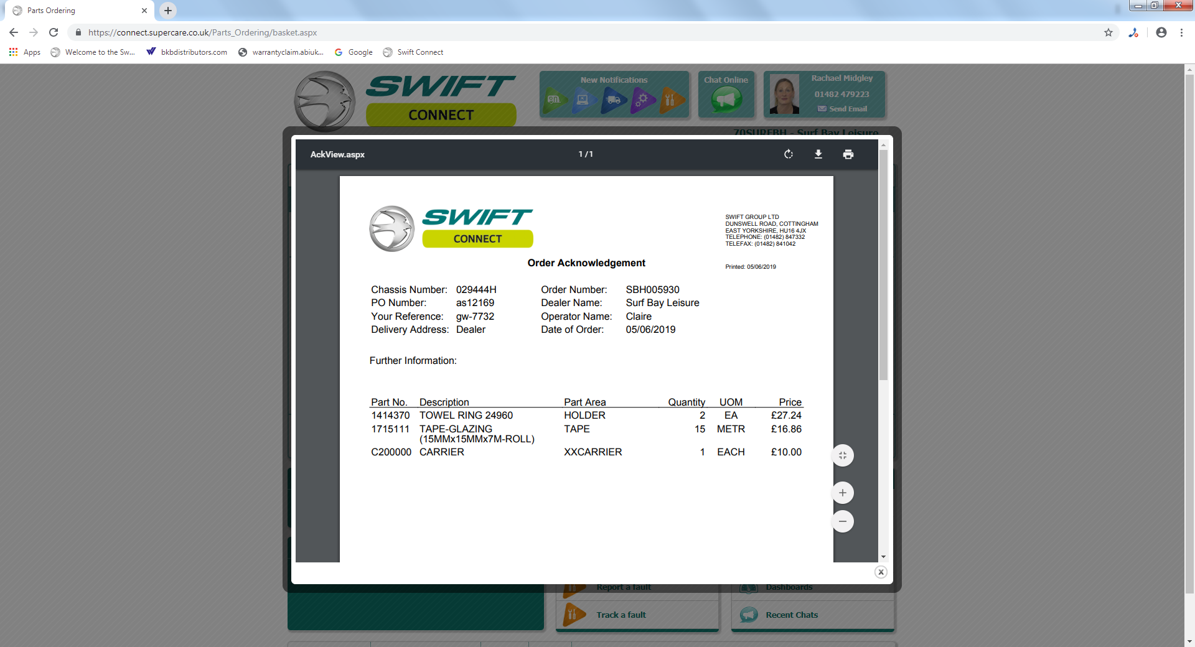Open the Apps shortcut in bookmarks bar
This screenshot has width=1195, height=647.
coord(25,52)
